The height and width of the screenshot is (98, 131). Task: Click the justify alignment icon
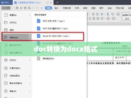tap(94, 18)
